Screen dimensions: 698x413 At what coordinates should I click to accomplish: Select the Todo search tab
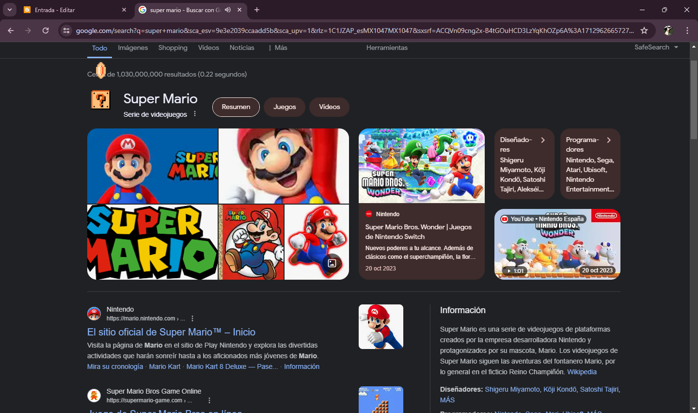click(99, 48)
